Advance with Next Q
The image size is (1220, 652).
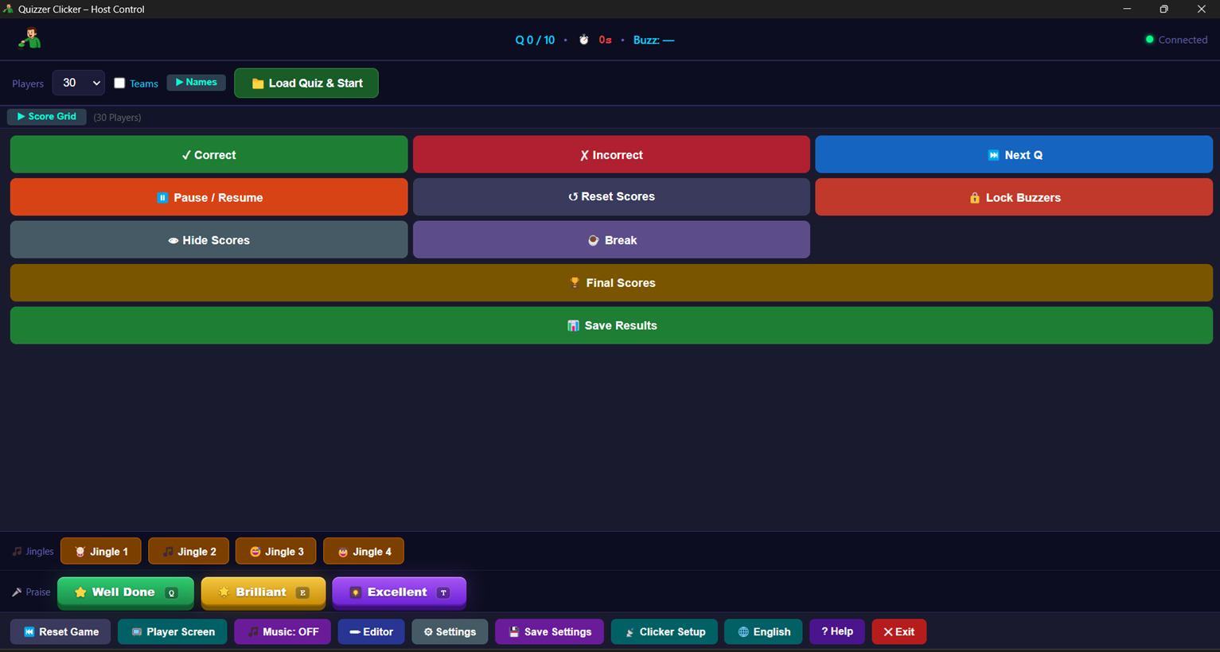click(1014, 154)
